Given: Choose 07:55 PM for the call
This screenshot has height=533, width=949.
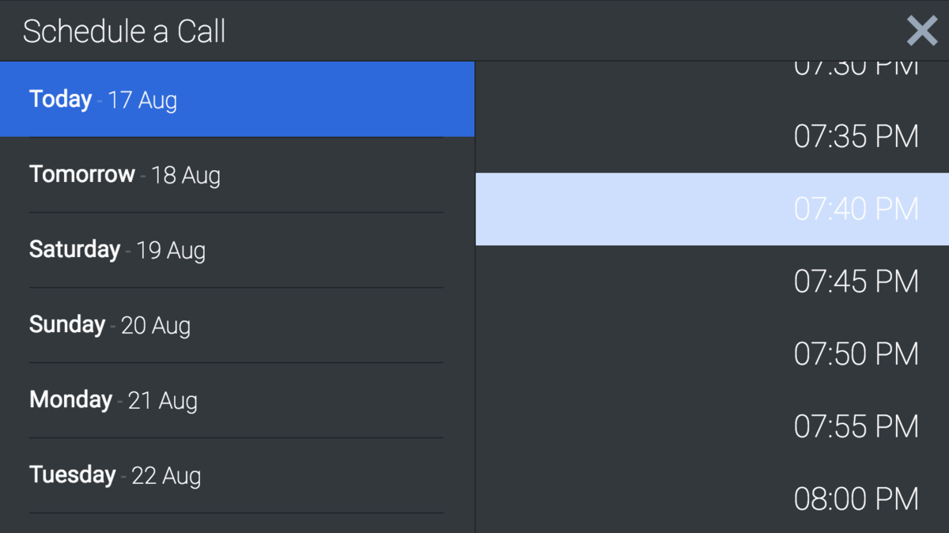Looking at the screenshot, I should 712,426.
